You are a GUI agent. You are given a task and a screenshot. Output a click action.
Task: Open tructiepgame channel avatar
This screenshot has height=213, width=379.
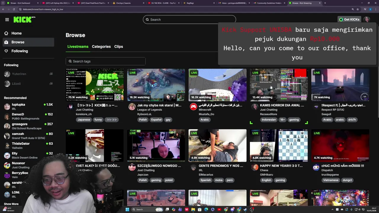316,167
